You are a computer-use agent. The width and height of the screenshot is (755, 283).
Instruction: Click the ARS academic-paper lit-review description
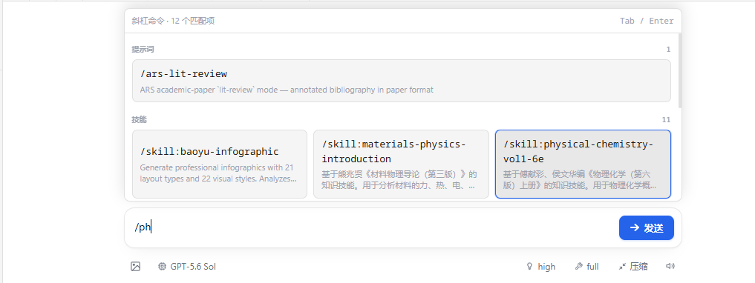(x=287, y=90)
